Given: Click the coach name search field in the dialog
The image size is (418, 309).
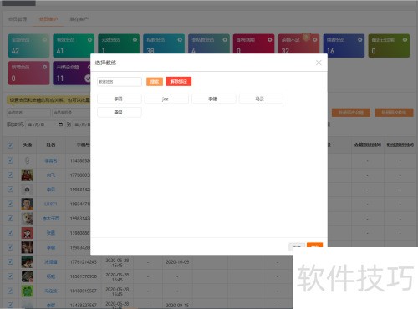Looking at the screenshot, I should (x=120, y=82).
